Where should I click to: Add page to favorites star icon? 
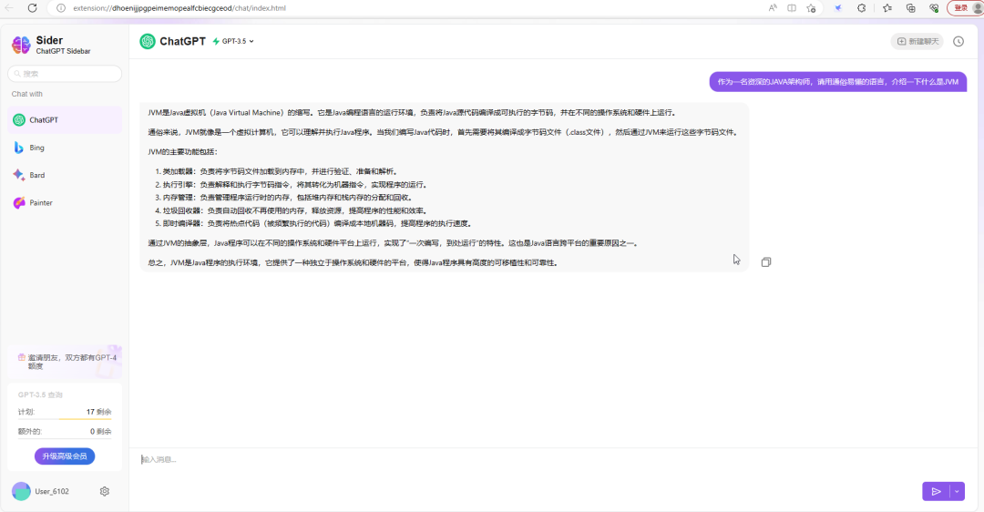pyautogui.click(x=812, y=8)
